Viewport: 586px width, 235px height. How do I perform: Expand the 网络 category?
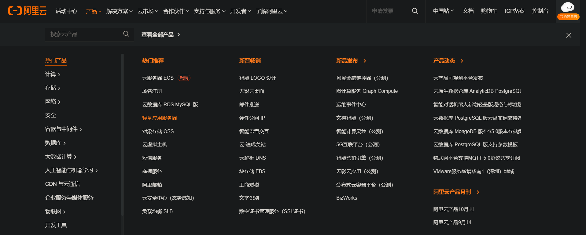[x=53, y=102]
